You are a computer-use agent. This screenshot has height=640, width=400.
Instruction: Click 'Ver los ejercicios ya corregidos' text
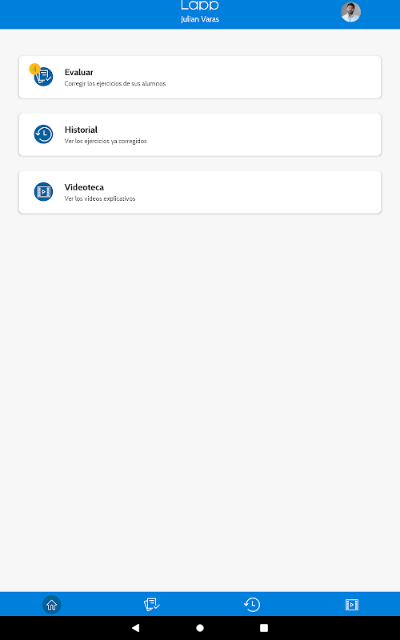tap(106, 142)
